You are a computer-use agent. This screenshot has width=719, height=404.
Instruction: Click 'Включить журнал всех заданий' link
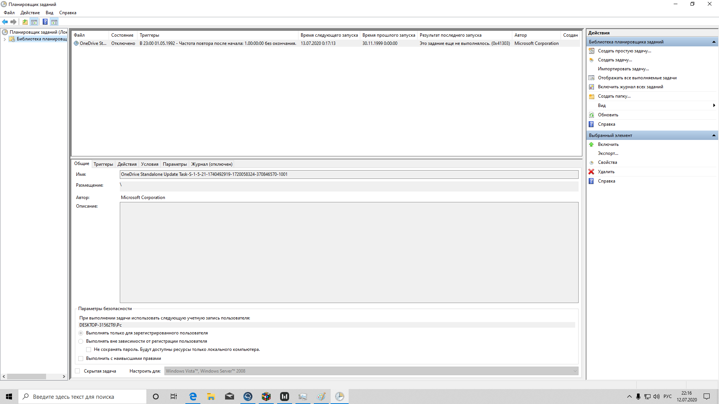631,87
